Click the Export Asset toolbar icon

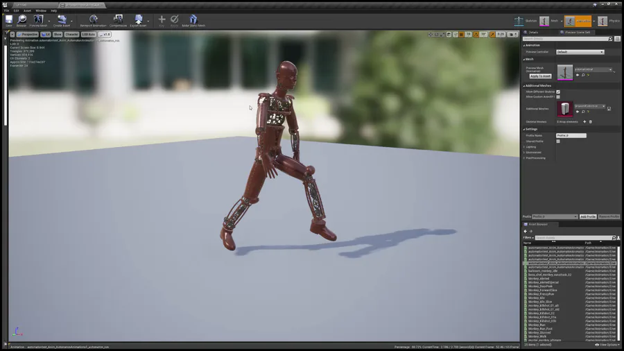(x=138, y=20)
